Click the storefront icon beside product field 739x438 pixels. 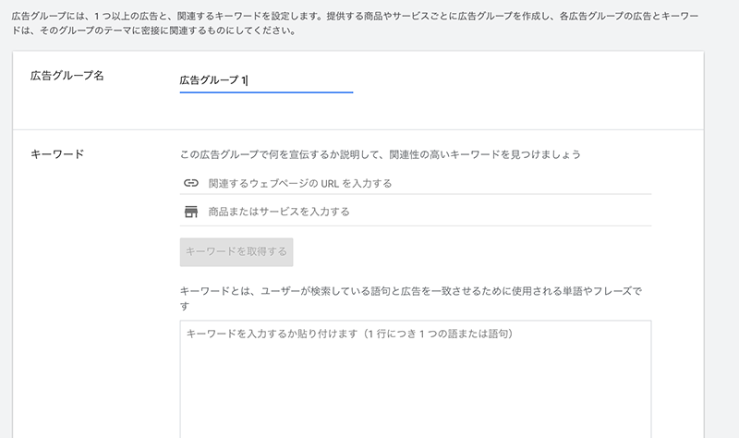coord(191,212)
